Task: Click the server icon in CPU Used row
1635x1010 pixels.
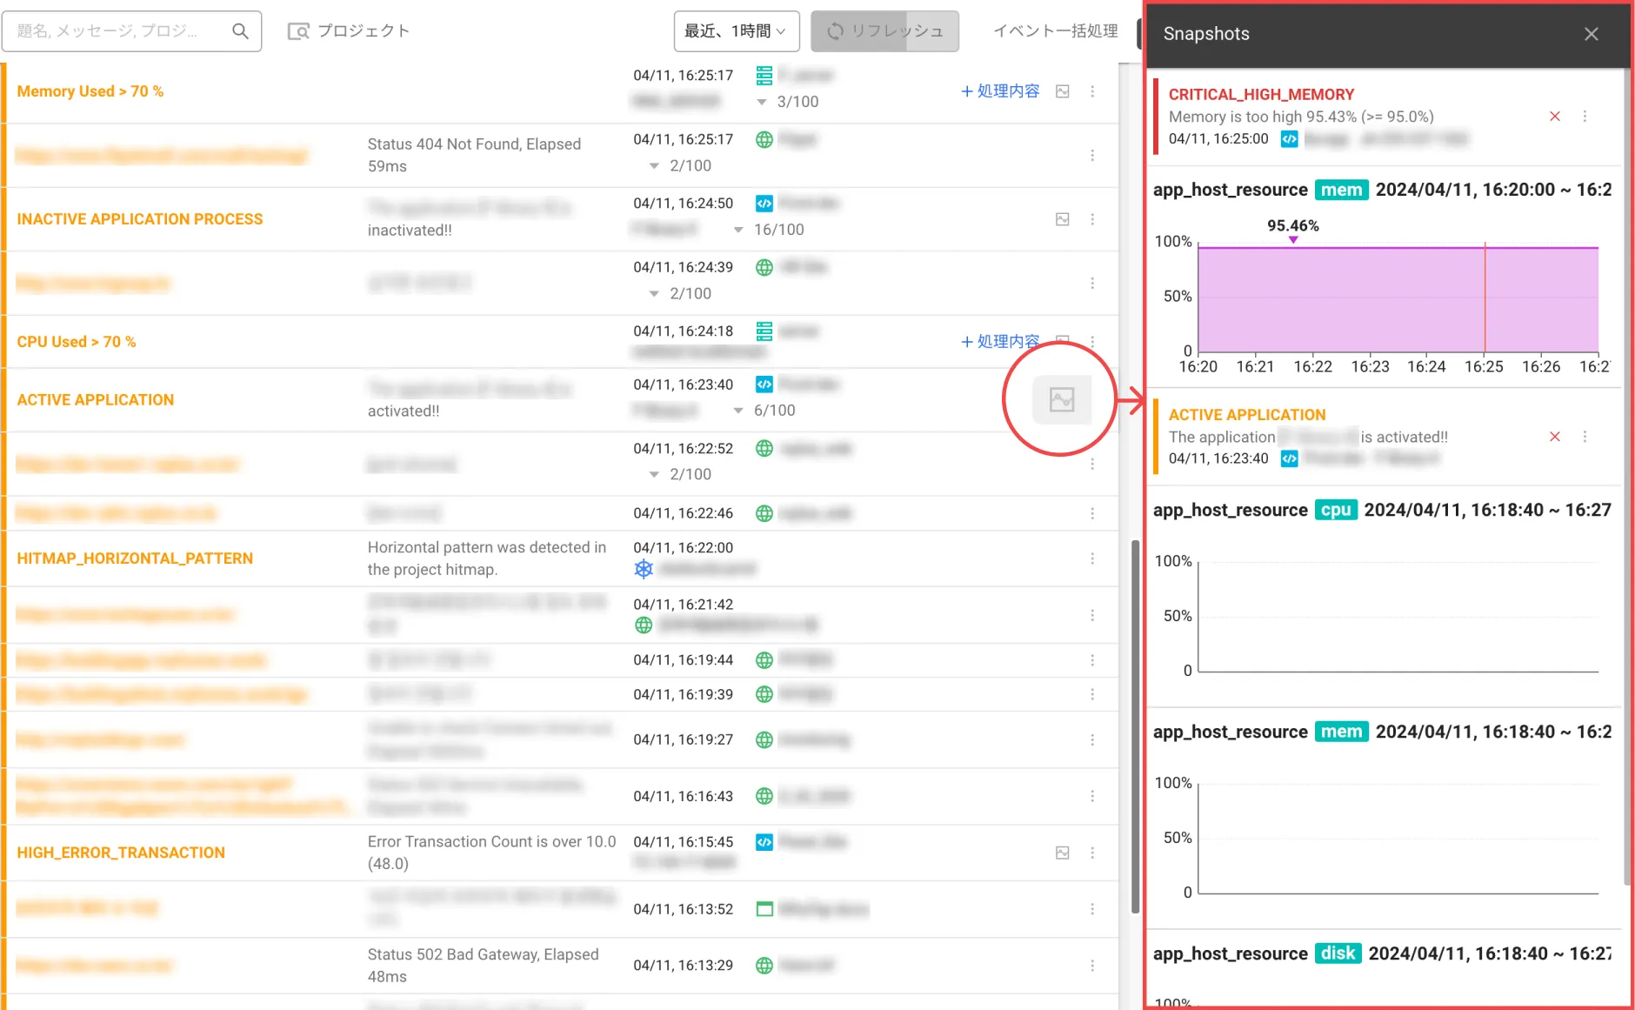Action: click(x=764, y=331)
